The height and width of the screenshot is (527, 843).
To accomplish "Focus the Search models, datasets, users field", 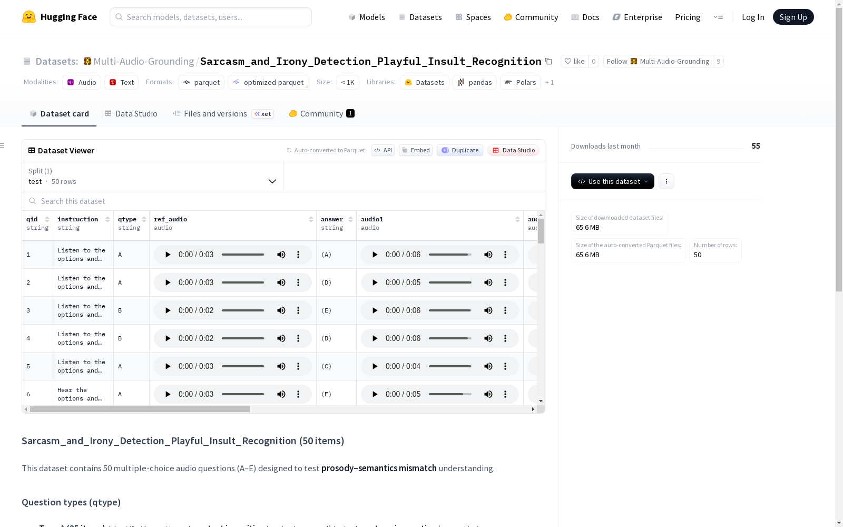I will tap(211, 17).
